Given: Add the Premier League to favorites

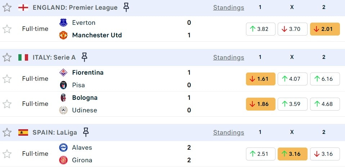Looking at the screenshot, I should click(x=7, y=8).
